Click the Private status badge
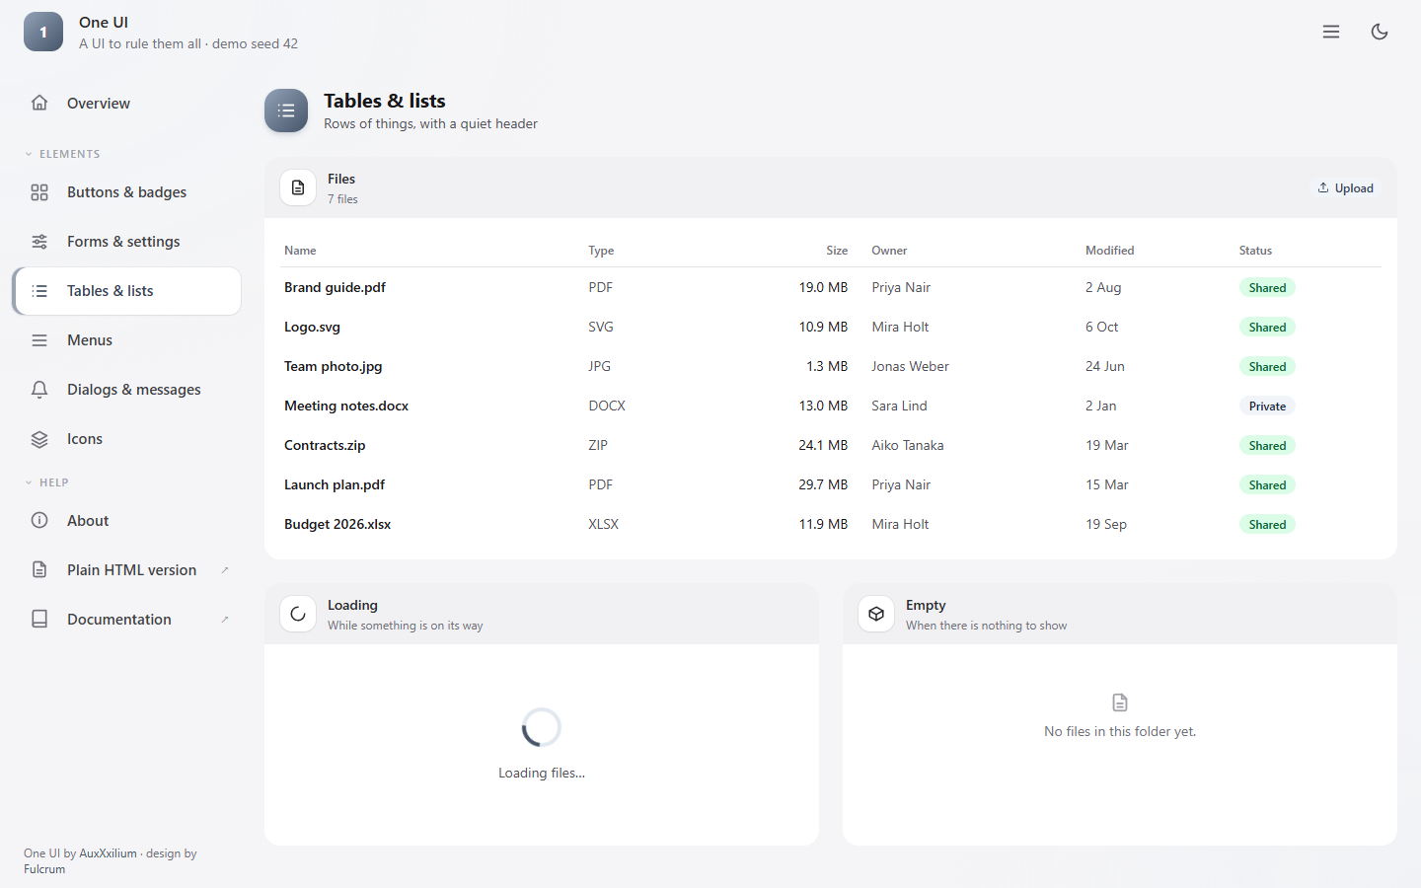The height and width of the screenshot is (888, 1421). pos(1267,407)
